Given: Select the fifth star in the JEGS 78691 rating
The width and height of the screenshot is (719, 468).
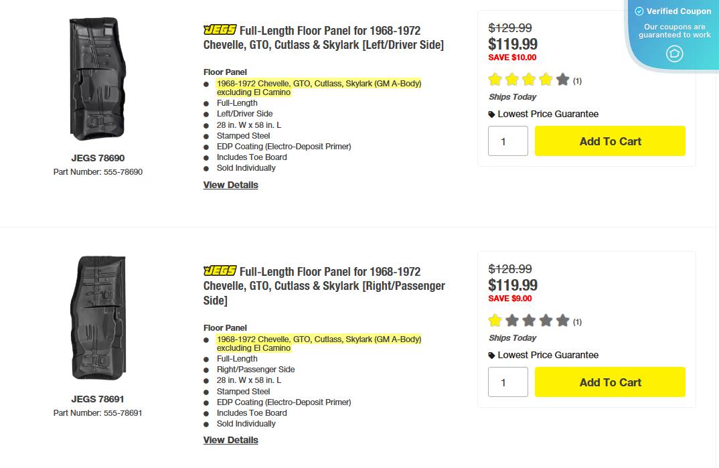Looking at the screenshot, I should 563,321.
